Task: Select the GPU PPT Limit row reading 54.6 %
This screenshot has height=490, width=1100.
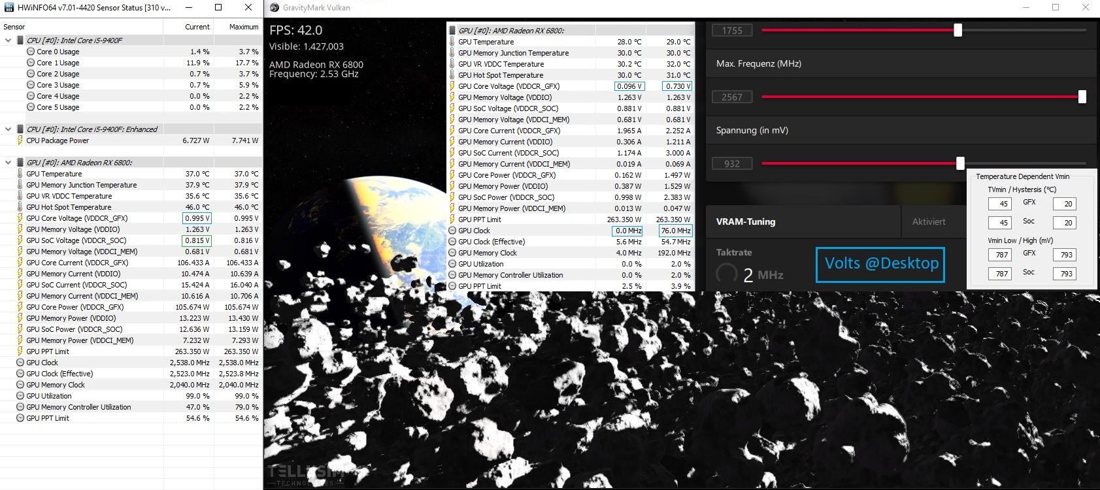Action: 131,418
